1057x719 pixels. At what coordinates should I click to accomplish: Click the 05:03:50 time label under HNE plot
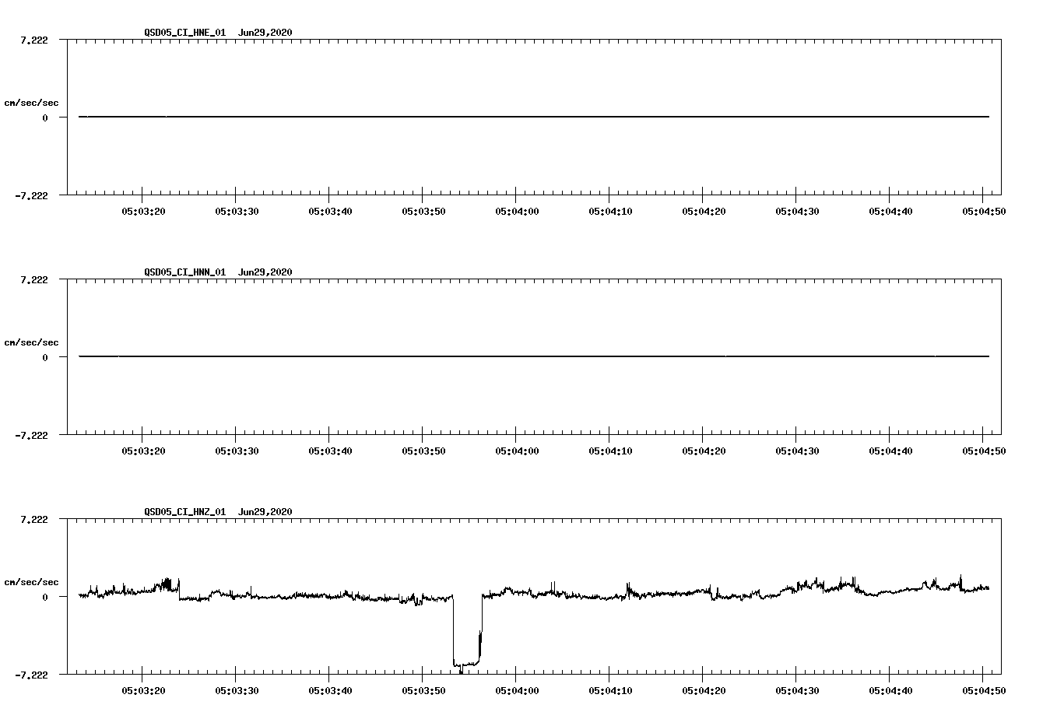(423, 211)
